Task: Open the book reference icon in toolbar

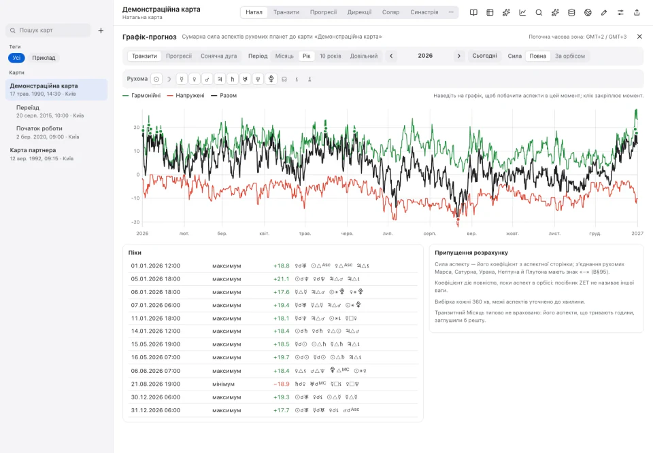Action: point(473,12)
